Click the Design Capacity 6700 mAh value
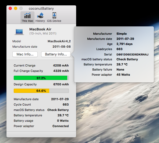Screen dimensions: 159x143 61,84
